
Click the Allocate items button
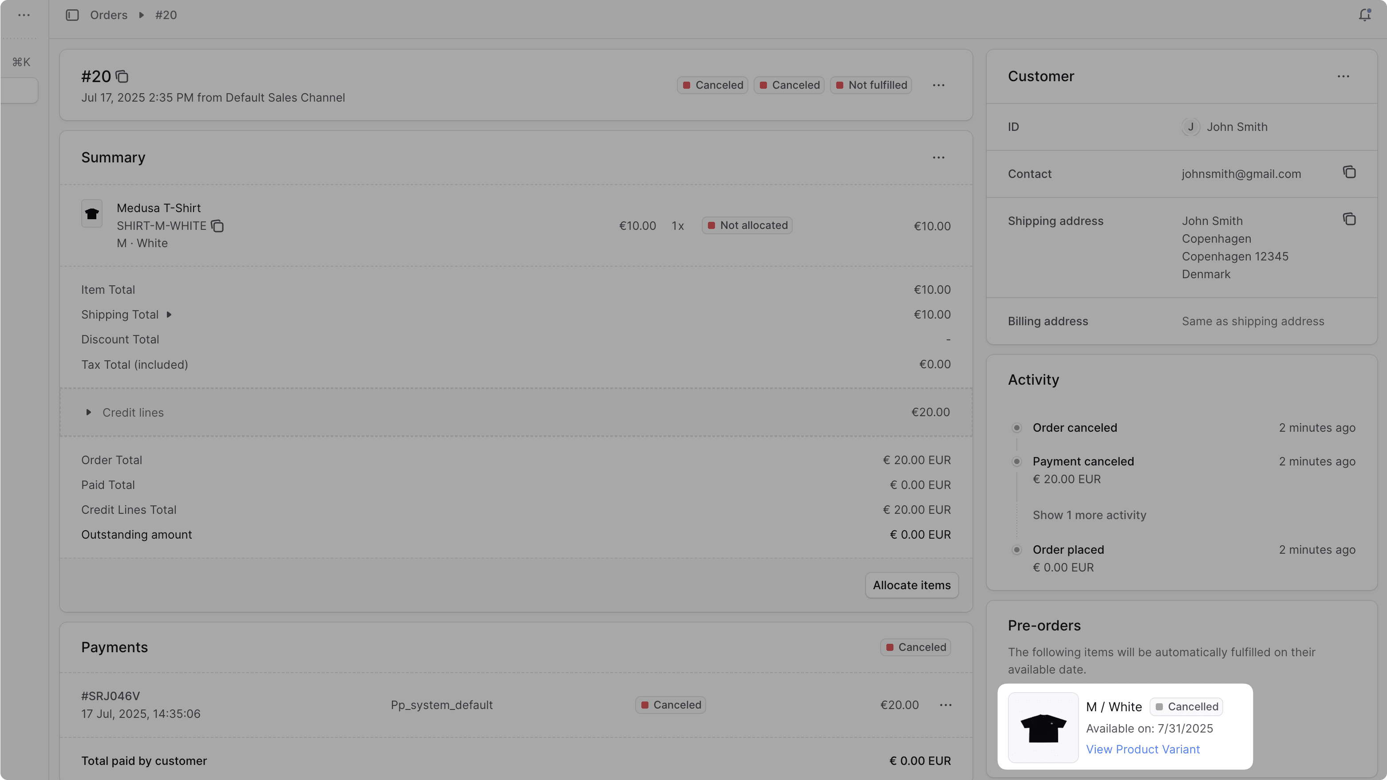point(911,585)
